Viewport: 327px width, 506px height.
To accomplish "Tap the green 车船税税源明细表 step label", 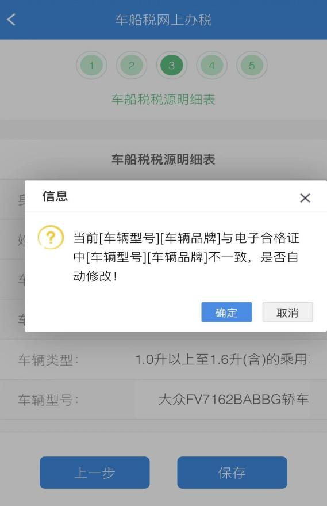I will 163,99.
